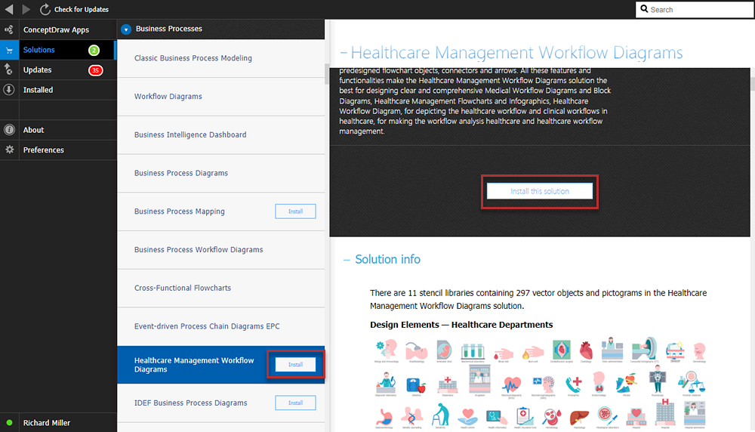The width and height of the screenshot is (755, 432).
Task: Click the back navigation arrow
Action: pyautogui.click(x=8, y=9)
